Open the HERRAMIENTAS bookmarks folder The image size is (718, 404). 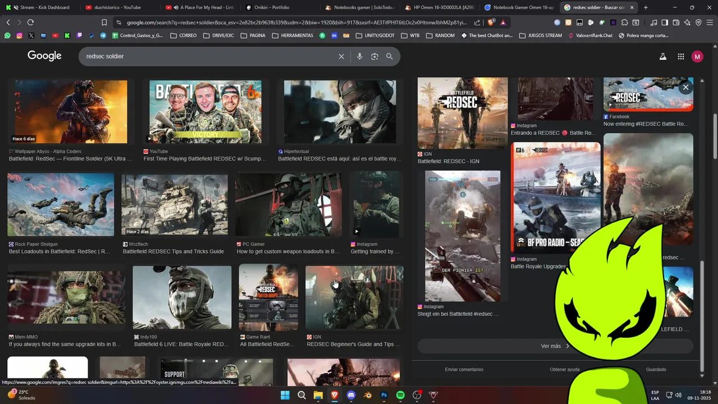(x=292, y=35)
